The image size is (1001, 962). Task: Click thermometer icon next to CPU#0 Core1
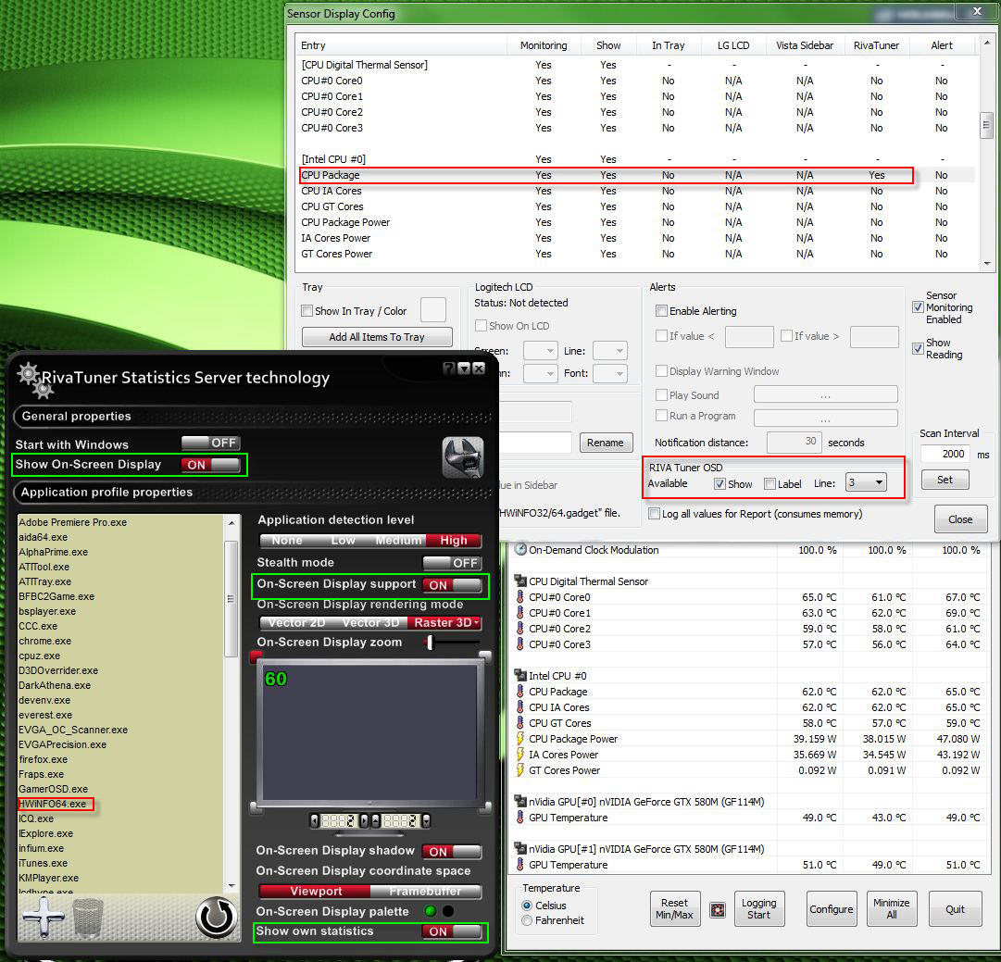(x=519, y=613)
